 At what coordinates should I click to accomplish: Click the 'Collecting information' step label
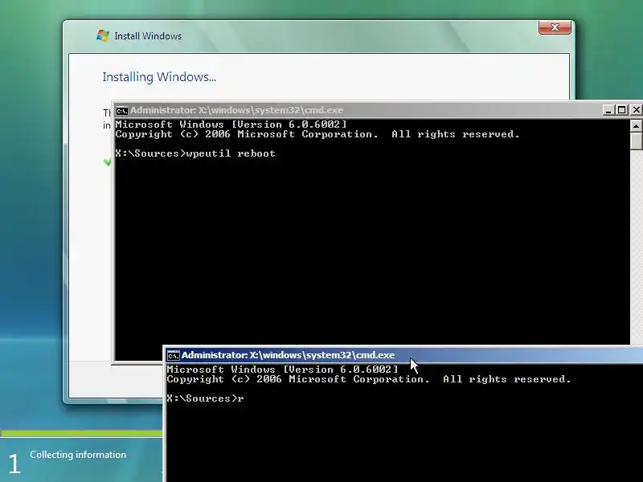78,455
